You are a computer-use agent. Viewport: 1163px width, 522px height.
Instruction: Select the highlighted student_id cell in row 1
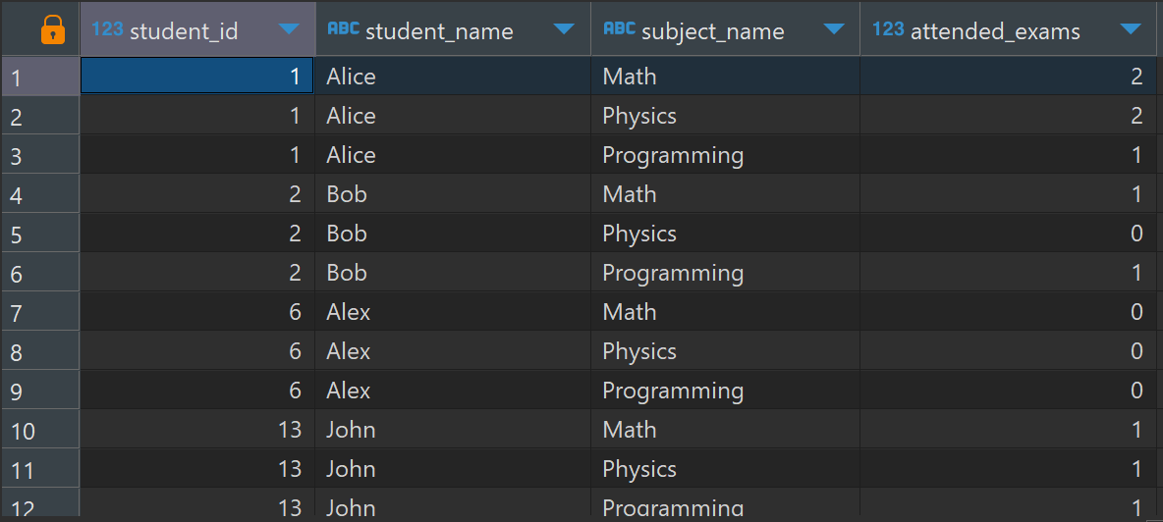[196, 77]
